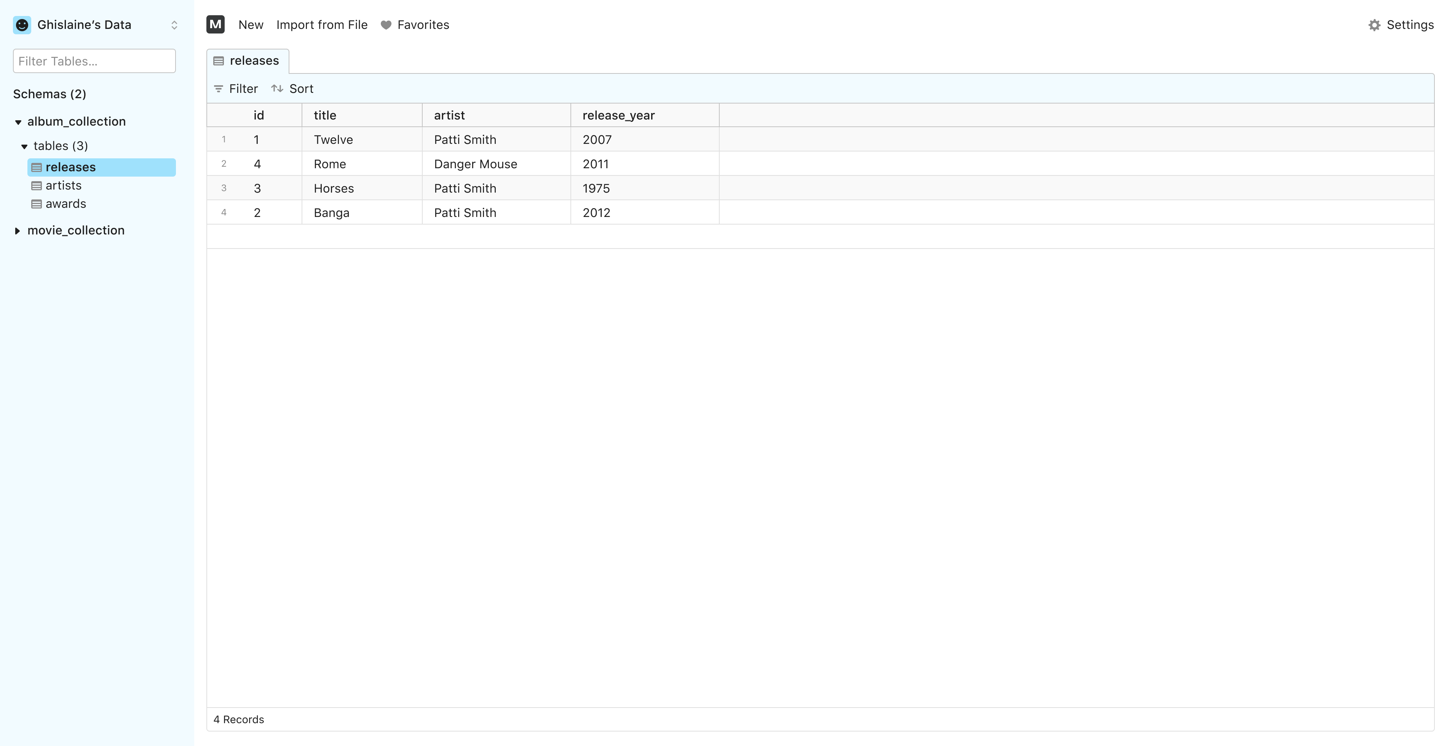The image size is (1447, 746).
Task: Click the artist column header
Action: click(x=497, y=115)
